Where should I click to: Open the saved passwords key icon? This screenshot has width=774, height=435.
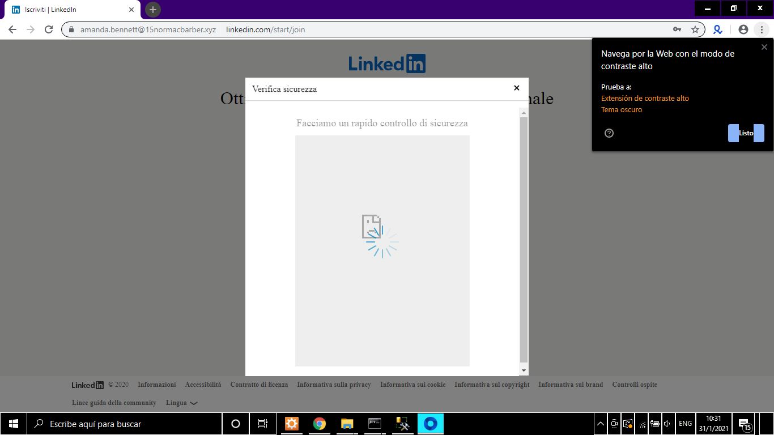pos(677,29)
